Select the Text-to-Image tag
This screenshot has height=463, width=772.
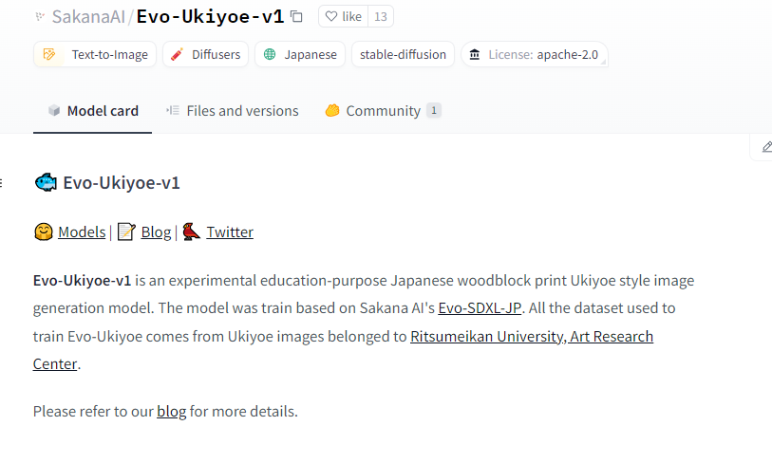(96, 54)
